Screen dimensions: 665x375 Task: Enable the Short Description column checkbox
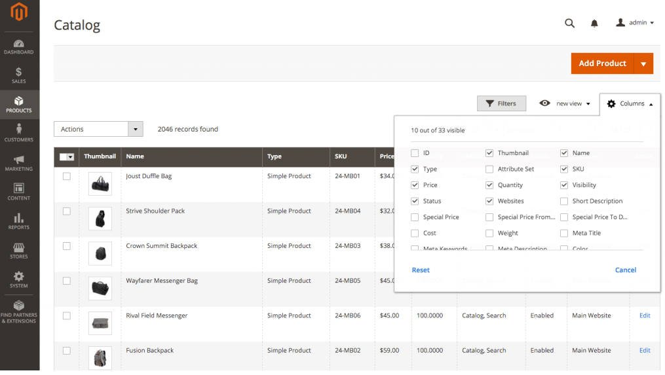click(564, 202)
